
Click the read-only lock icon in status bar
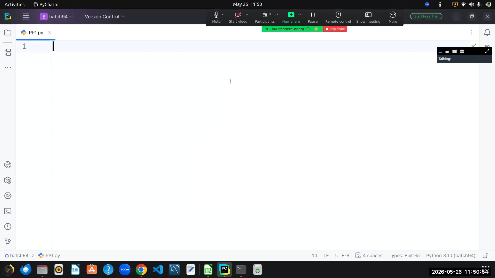pos(485,256)
